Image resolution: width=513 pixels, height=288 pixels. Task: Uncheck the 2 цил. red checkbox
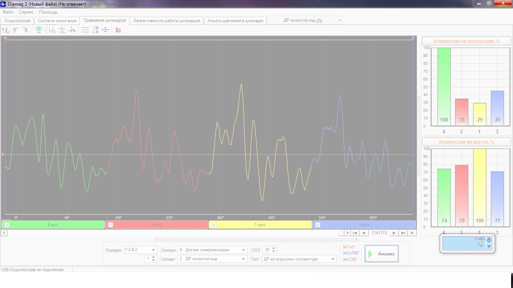click(110, 225)
